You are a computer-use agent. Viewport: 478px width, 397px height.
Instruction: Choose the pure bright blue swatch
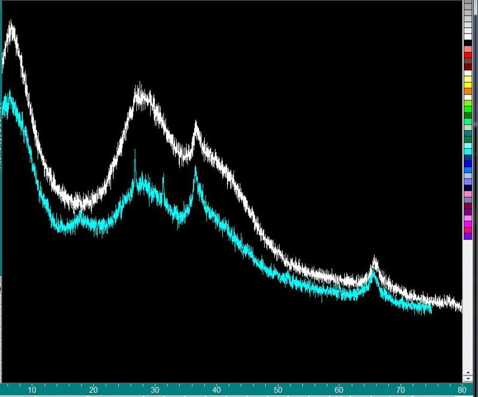[x=468, y=164]
